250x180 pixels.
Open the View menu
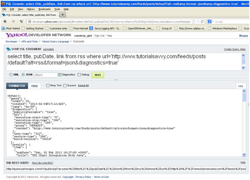pos(20,9)
